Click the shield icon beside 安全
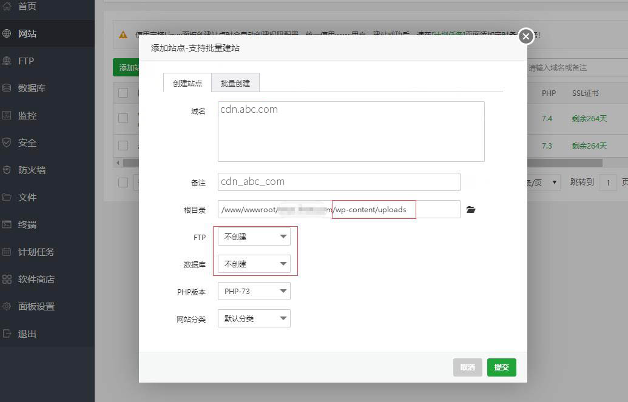This screenshot has height=402, width=628. point(7,142)
